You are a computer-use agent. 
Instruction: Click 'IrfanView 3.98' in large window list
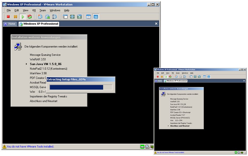pos(38,73)
